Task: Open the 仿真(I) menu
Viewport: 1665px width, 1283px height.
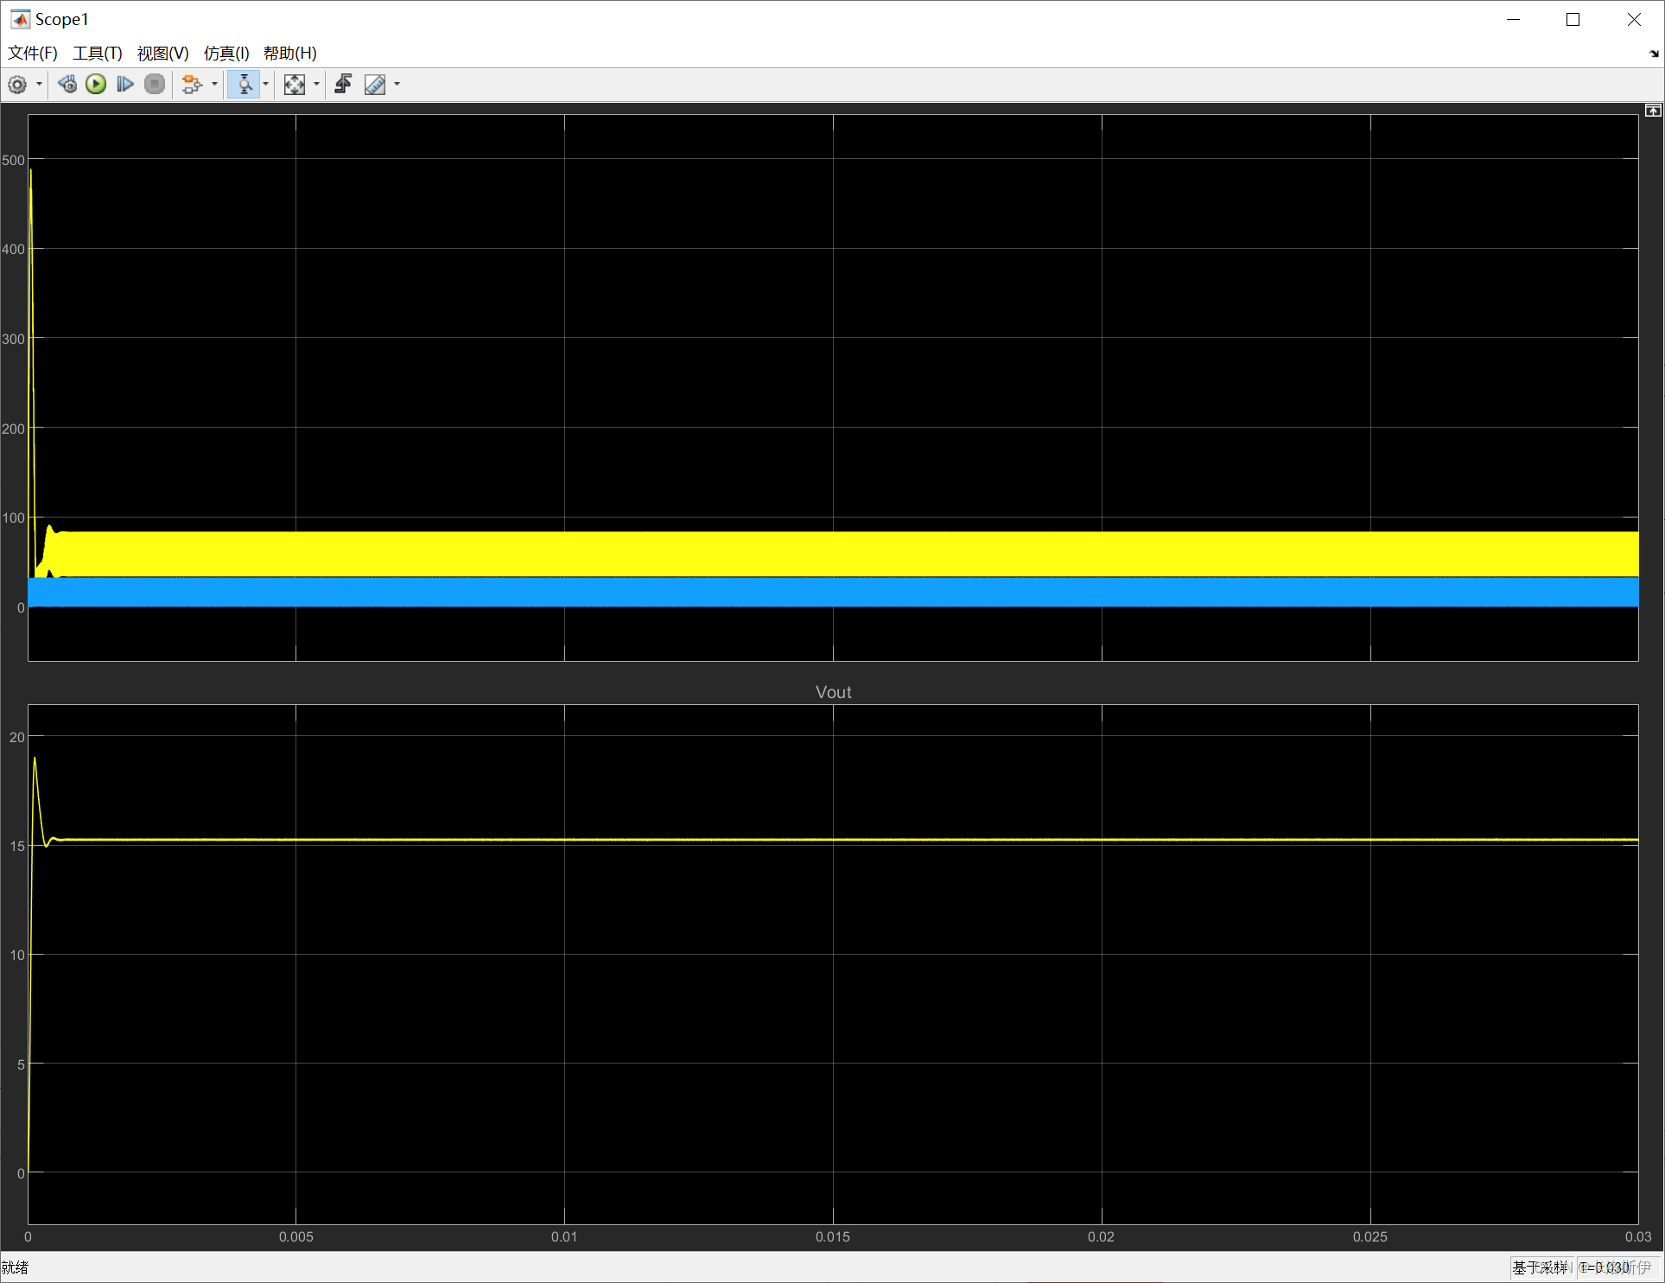Action: tap(226, 54)
